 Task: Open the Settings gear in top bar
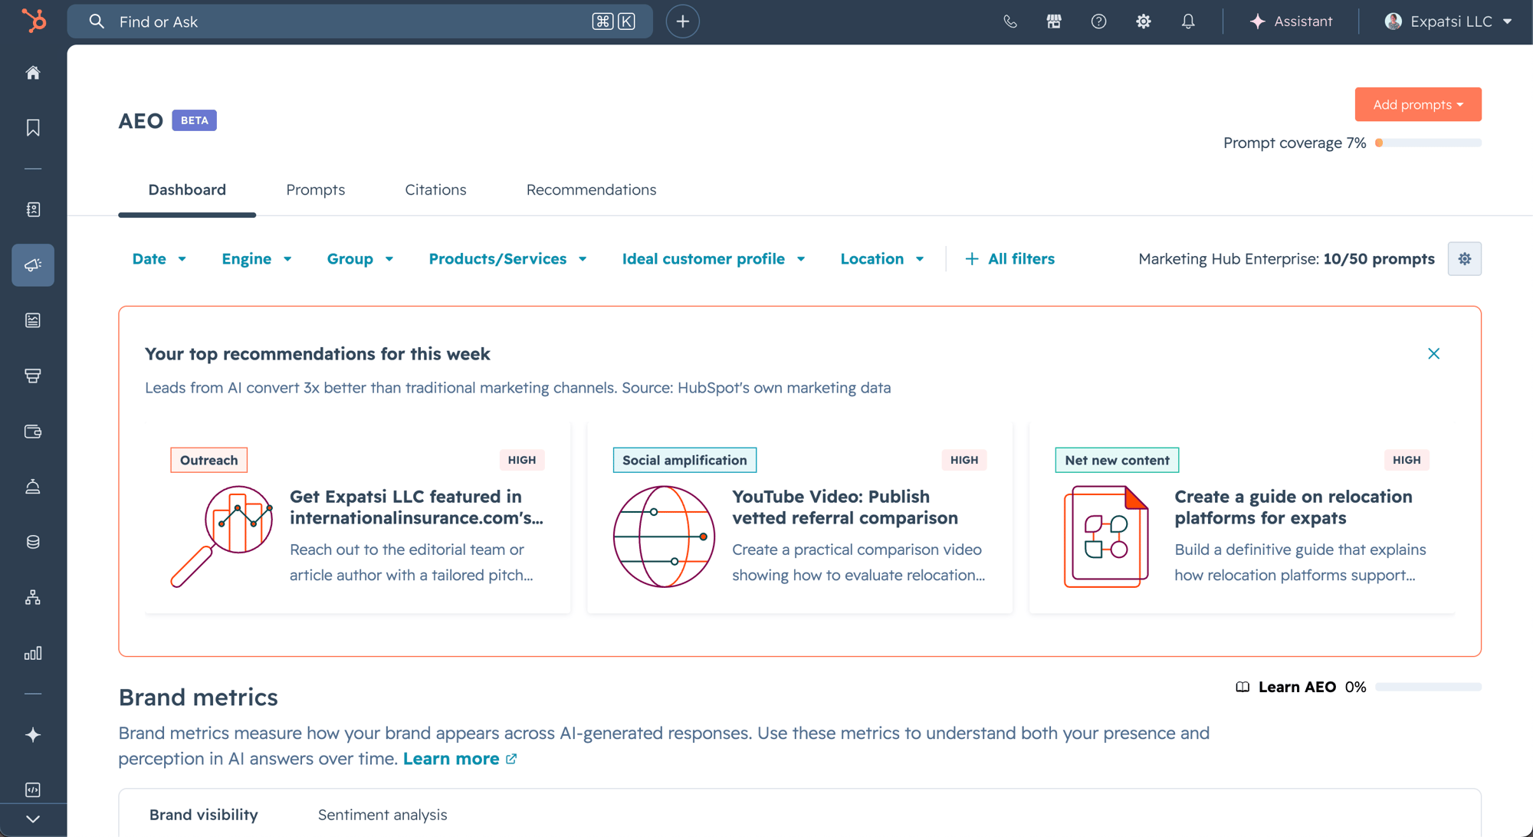pos(1144,21)
